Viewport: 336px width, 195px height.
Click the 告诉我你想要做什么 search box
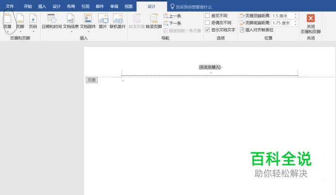(194, 7)
